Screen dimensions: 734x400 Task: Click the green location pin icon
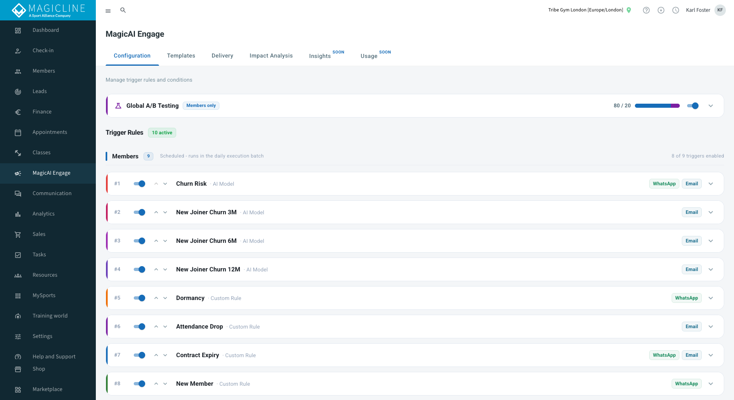pos(629,10)
